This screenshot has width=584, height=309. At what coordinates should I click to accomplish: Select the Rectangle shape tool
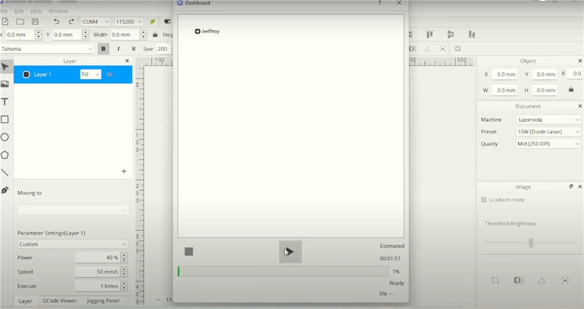(x=5, y=120)
